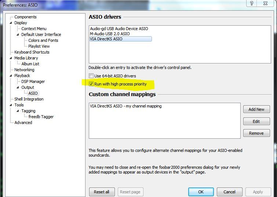This screenshot has width=277, height=197.
Task: Open the Keyboard Shortcuts page
Action: point(32,52)
